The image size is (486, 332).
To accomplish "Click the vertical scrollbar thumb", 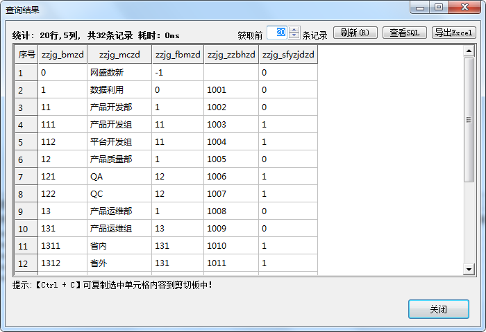I will coord(469,119).
